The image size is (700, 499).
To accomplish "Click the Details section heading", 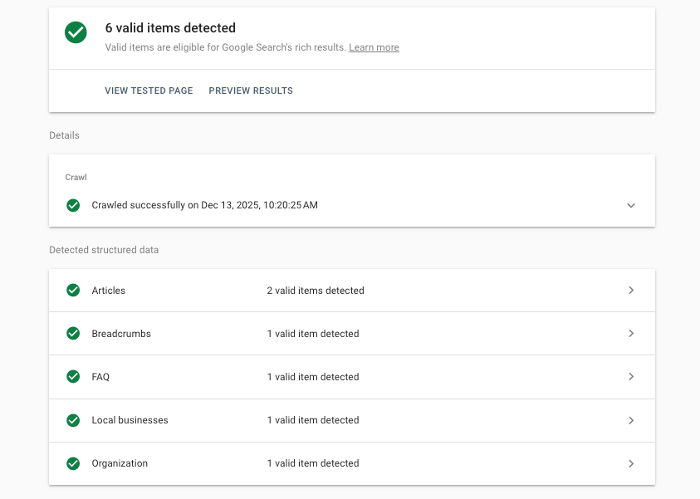I will tap(64, 135).
